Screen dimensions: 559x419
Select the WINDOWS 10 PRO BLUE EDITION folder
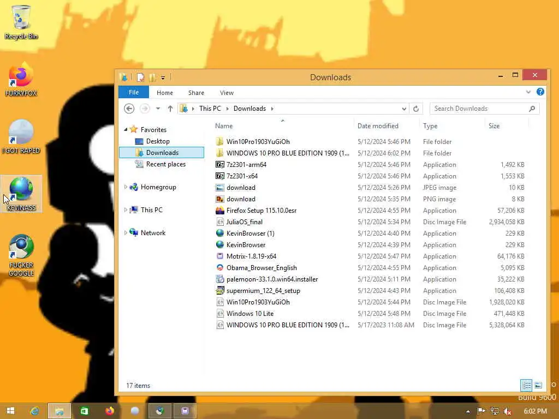[371, 153]
